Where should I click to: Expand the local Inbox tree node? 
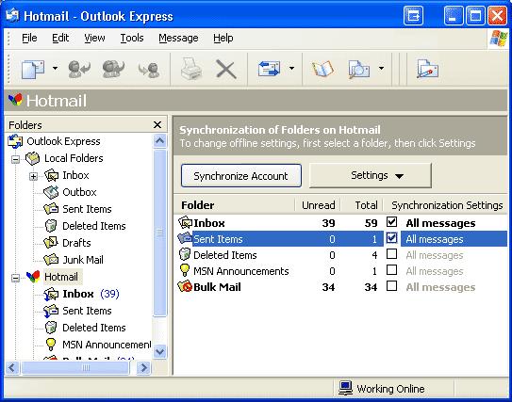pos(33,176)
